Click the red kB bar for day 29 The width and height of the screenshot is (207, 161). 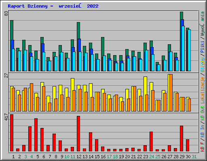182,138
